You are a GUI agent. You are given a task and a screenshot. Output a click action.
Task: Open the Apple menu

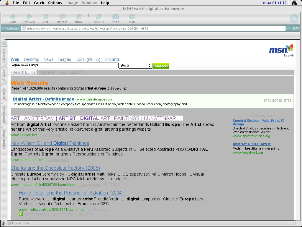pyautogui.click(x=7, y=3)
